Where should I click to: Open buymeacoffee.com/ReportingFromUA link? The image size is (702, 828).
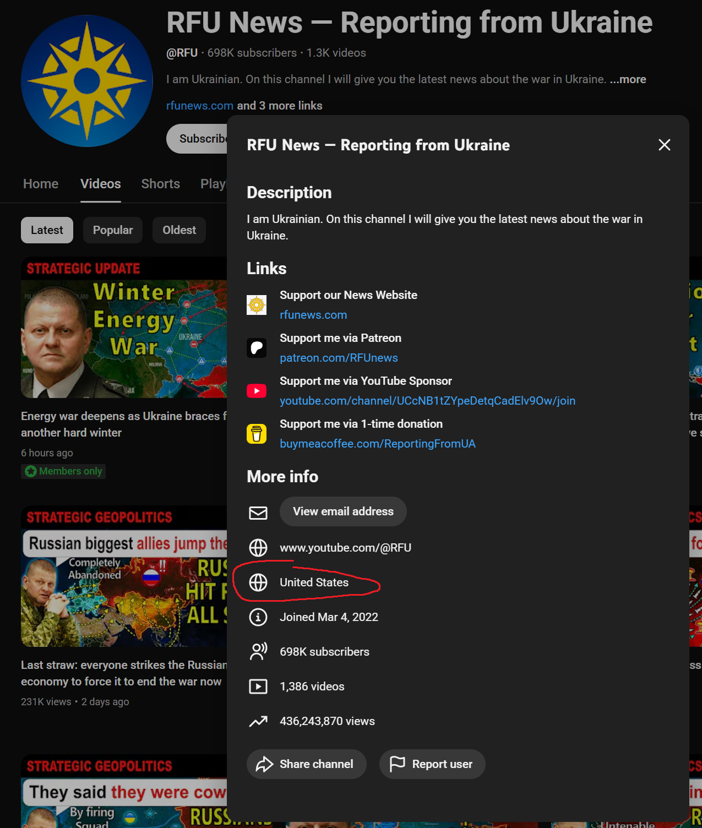point(378,444)
